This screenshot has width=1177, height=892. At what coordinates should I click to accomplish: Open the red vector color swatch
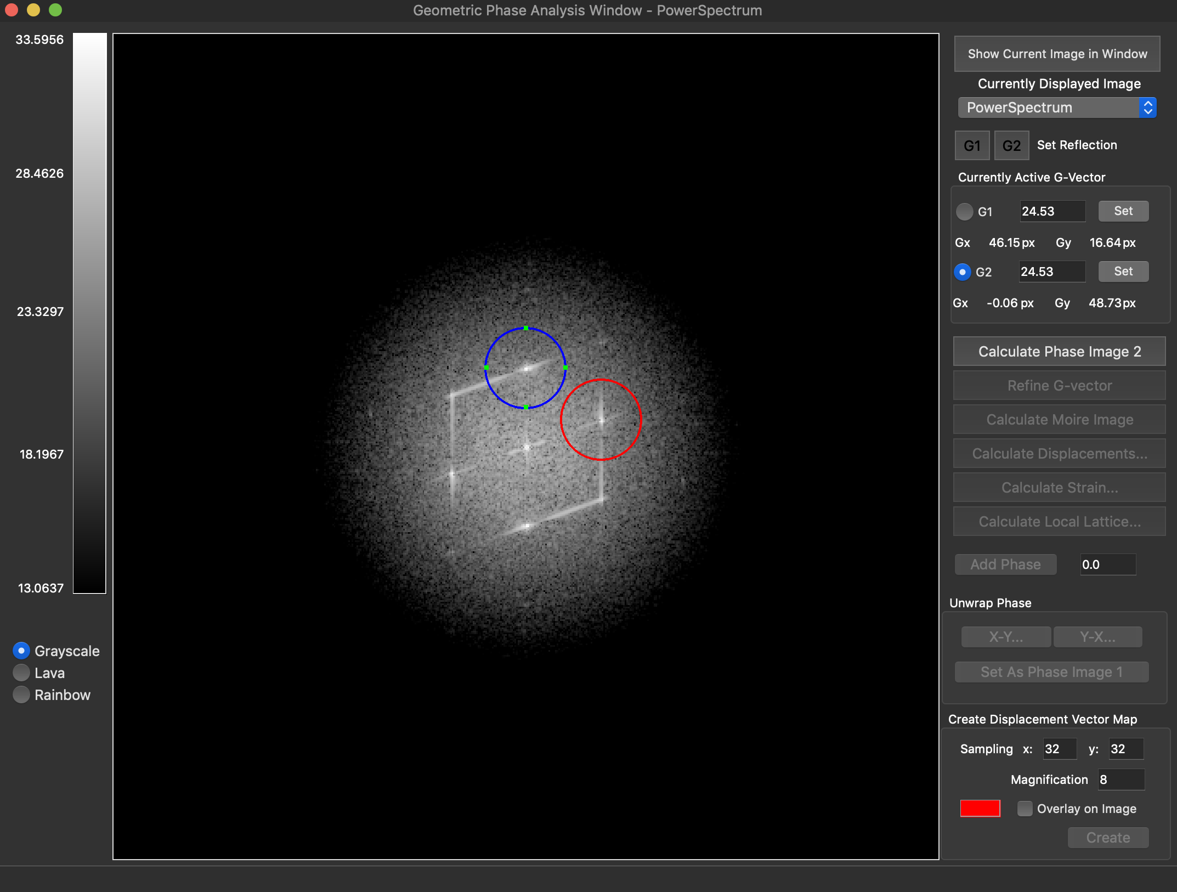pyautogui.click(x=980, y=809)
